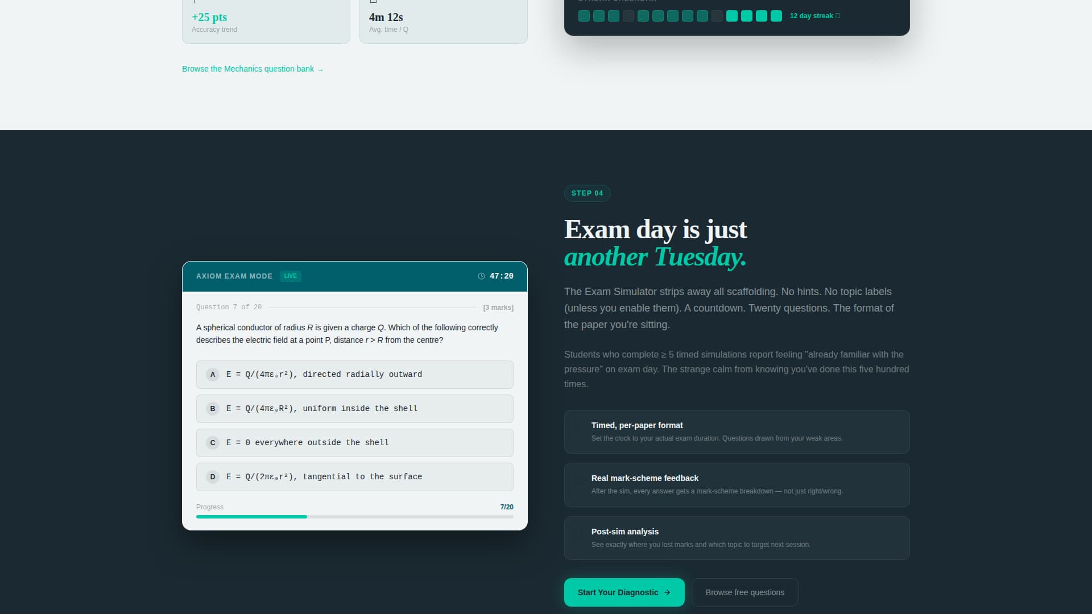Viewport: 1092px width, 614px height.
Task: Click the STEP 04 badge
Action: [588, 193]
